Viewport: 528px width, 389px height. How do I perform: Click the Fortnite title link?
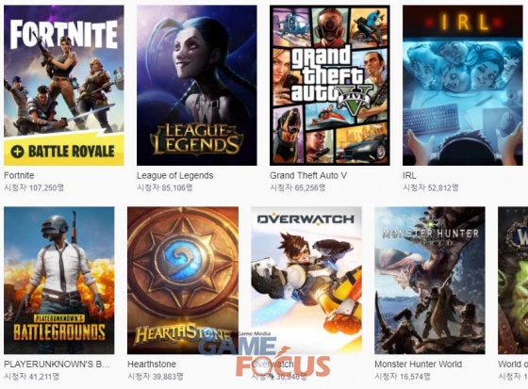pyautogui.click(x=19, y=175)
